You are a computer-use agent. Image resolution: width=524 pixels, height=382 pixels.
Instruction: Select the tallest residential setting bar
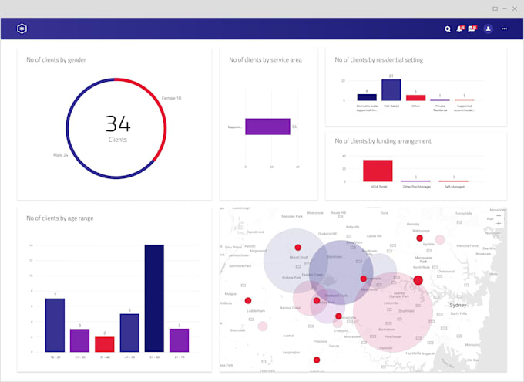point(391,90)
